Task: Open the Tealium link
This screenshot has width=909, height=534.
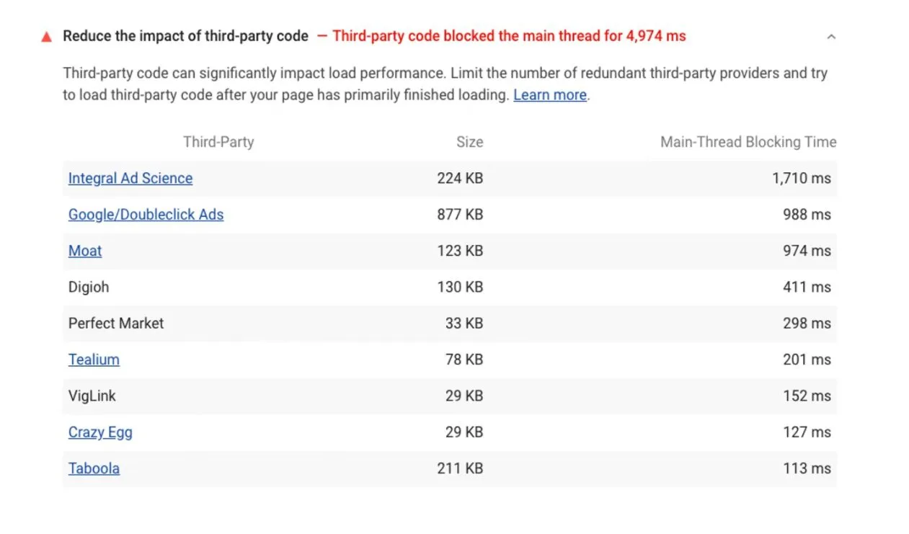Action: coord(94,360)
